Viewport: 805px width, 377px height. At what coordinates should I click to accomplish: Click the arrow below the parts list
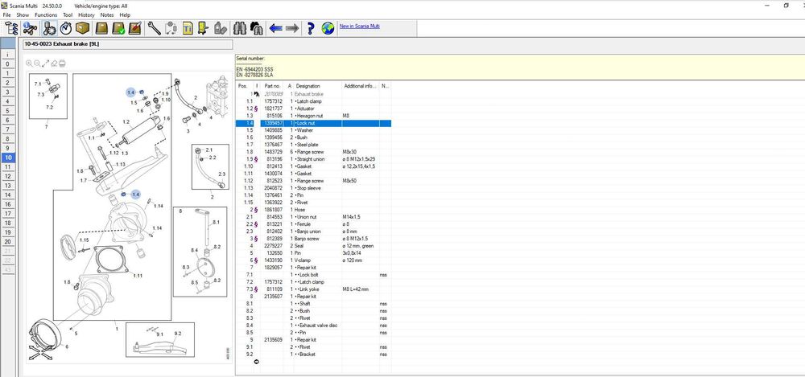click(x=257, y=362)
